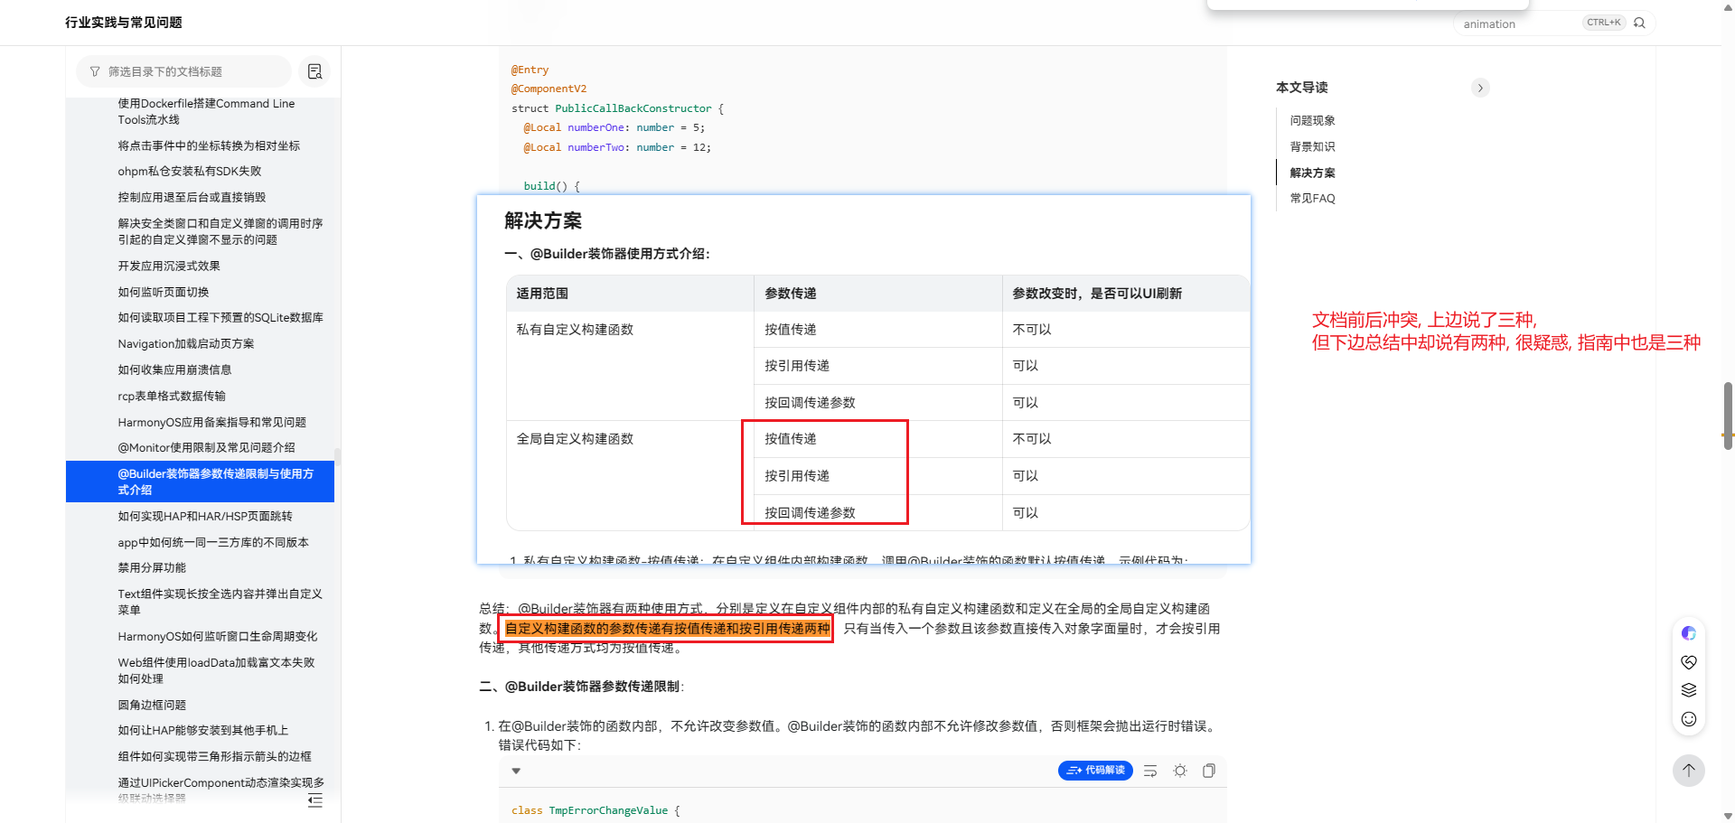Viewport: 1735px width, 823px height.
Task: Open ohpm私仓安装私有SDK失败 article
Action: (x=190, y=171)
